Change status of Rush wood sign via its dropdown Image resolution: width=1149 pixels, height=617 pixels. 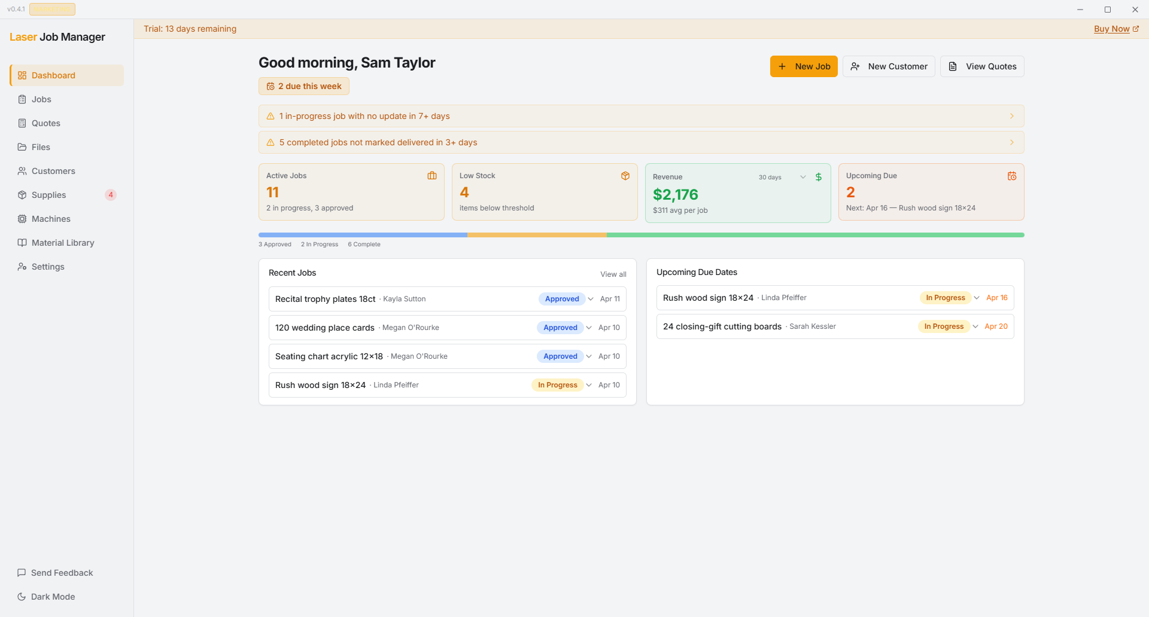coord(589,385)
